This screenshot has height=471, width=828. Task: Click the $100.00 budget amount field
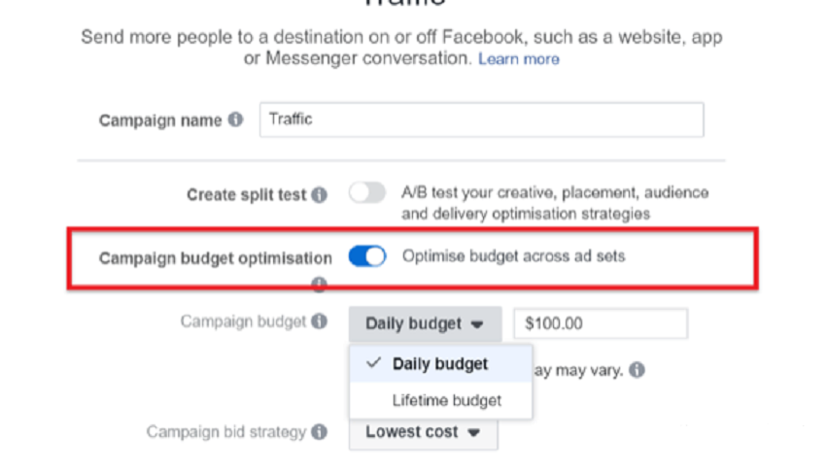[600, 323]
